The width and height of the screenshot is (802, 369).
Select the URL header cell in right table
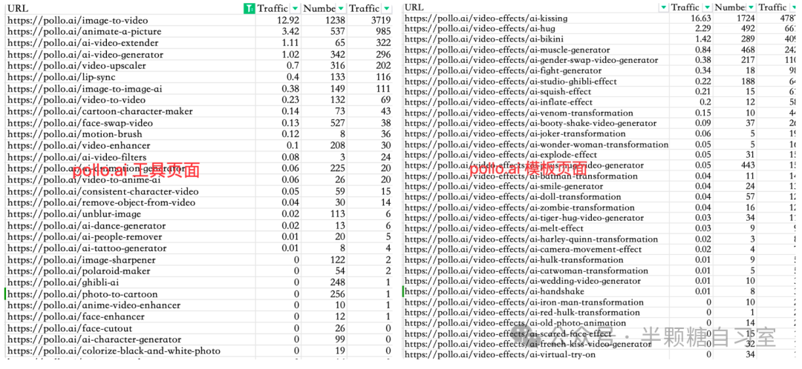click(x=536, y=7)
